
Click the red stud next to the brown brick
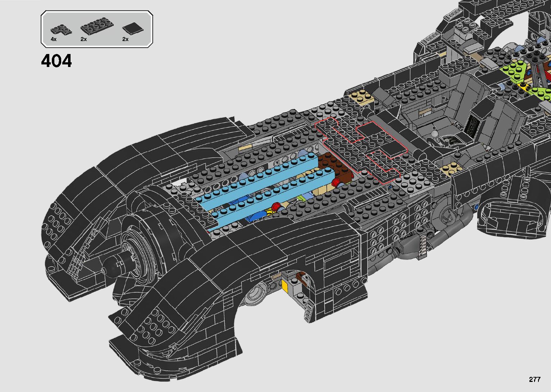pyautogui.click(x=337, y=182)
